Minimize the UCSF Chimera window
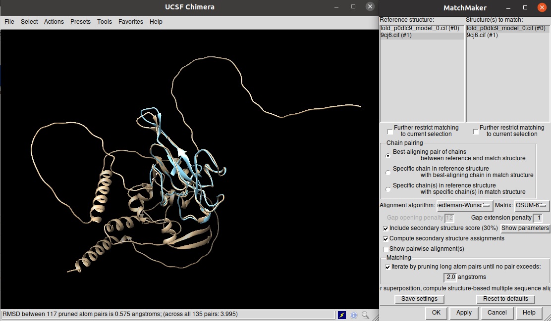The image size is (551, 321). coord(337,7)
